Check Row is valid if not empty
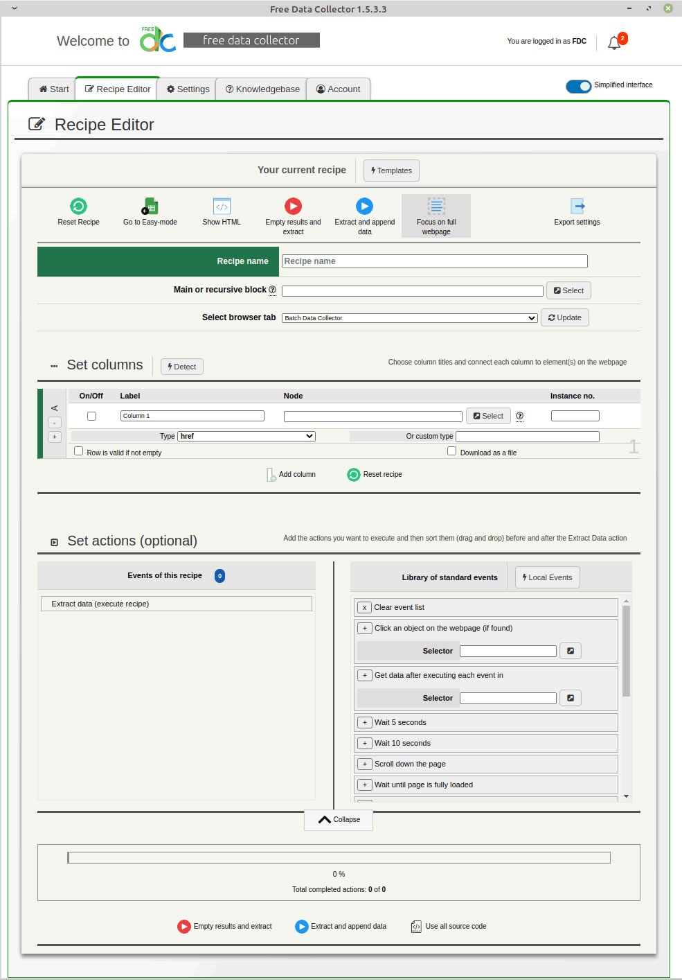 pos(79,451)
